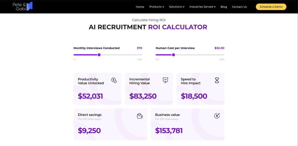Viewport: 298px width, 146px height.
Task: Click the Pete & Gabi logo
Action: (23, 6)
